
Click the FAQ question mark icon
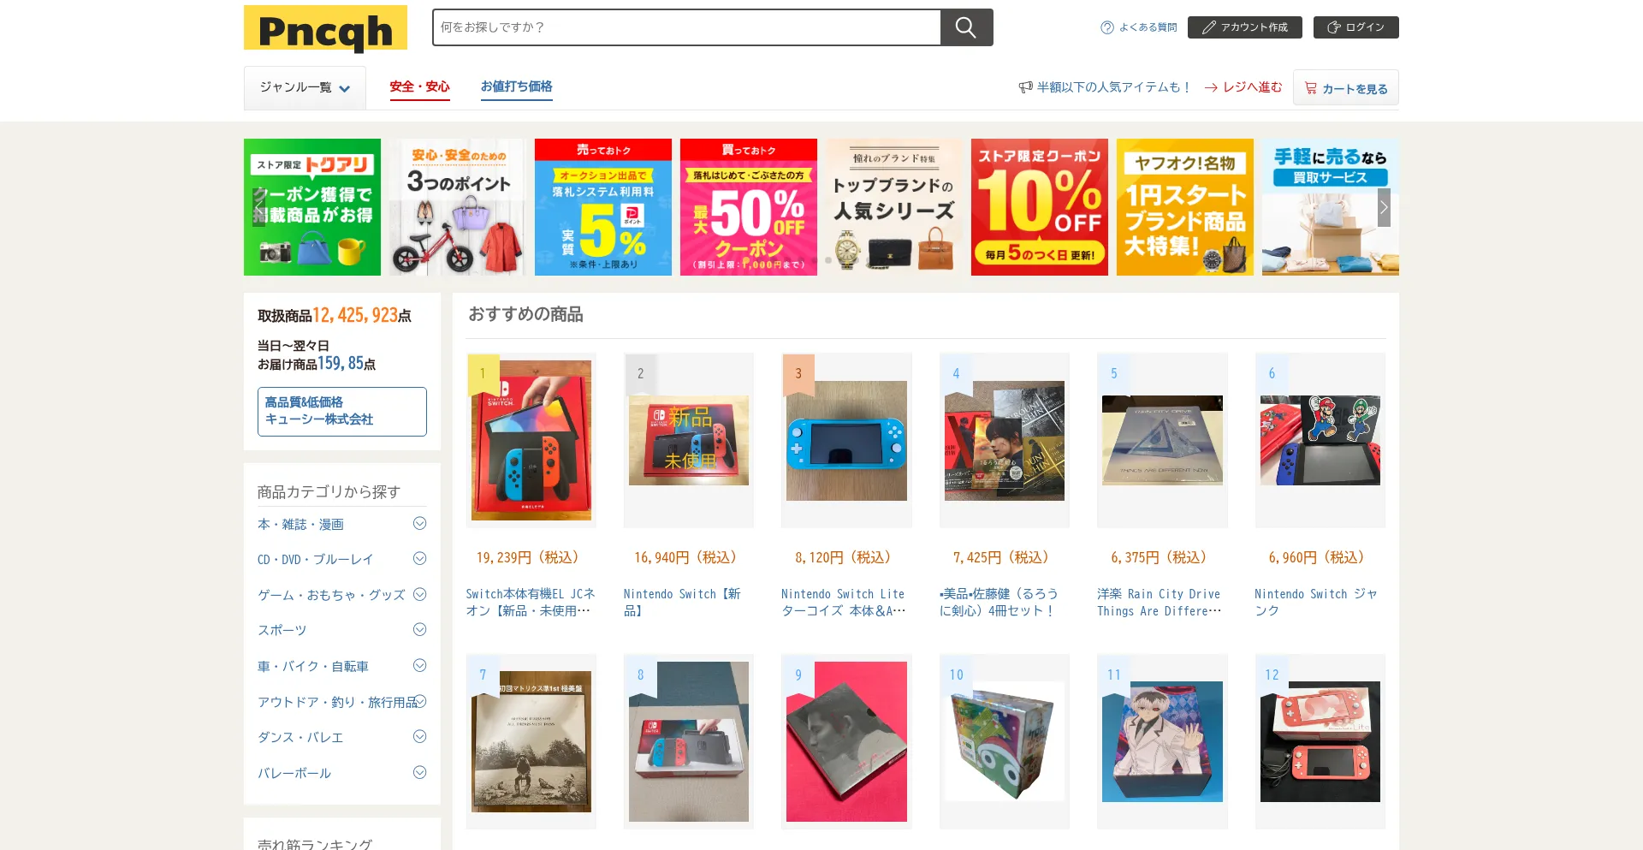(1107, 27)
